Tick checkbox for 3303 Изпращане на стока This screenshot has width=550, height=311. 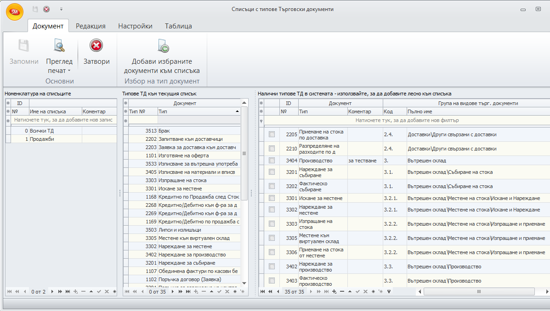click(x=272, y=224)
